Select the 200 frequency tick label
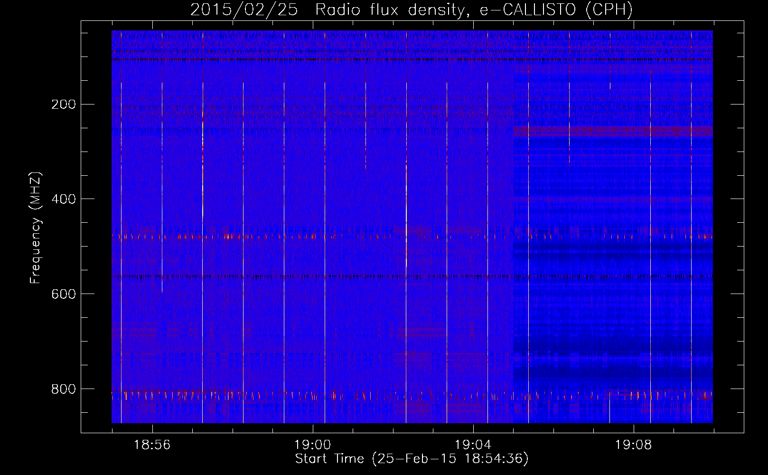The width and height of the screenshot is (768, 475). tap(64, 104)
